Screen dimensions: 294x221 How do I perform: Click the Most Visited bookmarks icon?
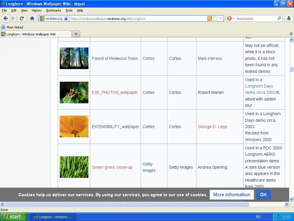click(x=3, y=27)
